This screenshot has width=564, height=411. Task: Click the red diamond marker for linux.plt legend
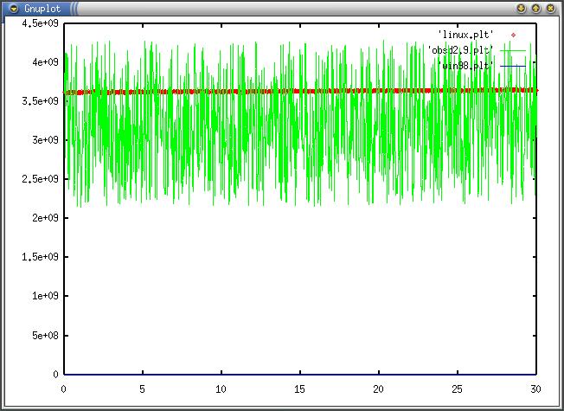point(513,35)
